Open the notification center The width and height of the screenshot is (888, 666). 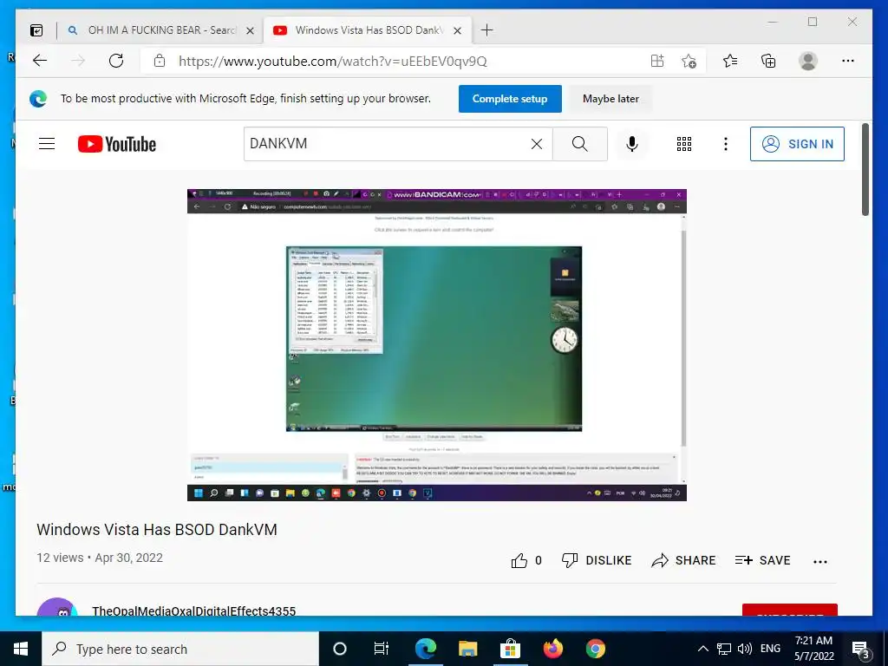click(x=860, y=649)
